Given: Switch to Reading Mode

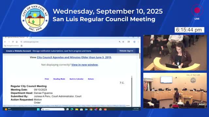Looking at the screenshot, I should [59, 79].
